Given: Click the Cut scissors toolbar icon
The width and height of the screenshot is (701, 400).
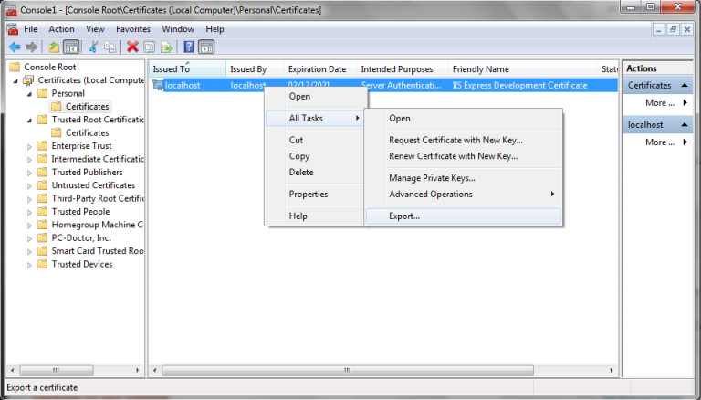Looking at the screenshot, I should [93, 47].
